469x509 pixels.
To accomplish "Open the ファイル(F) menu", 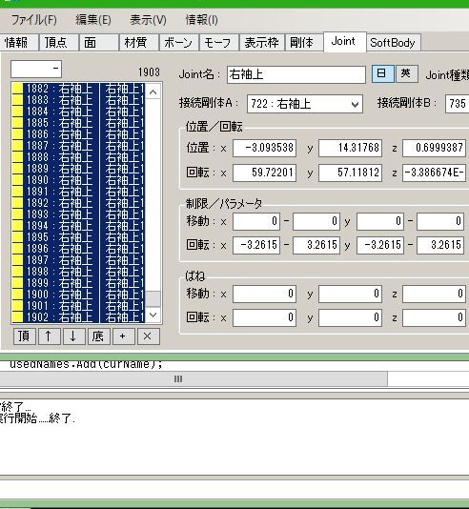I will tap(33, 20).
